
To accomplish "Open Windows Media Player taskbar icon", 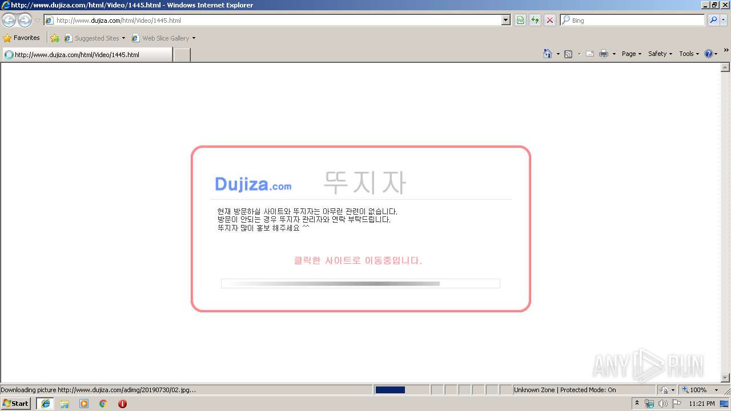I will pyautogui.click(x=84, y=404).
